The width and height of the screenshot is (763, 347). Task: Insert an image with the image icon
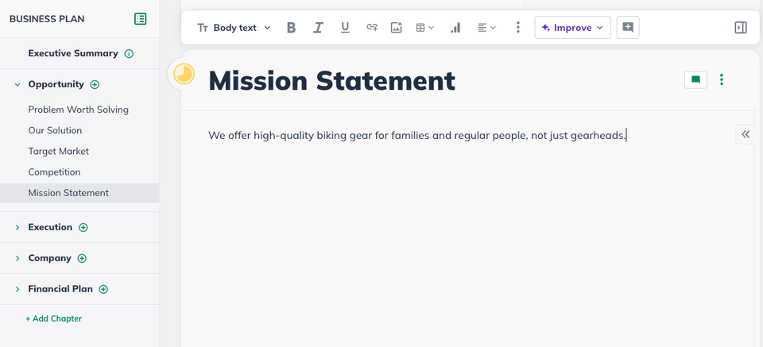397,28
